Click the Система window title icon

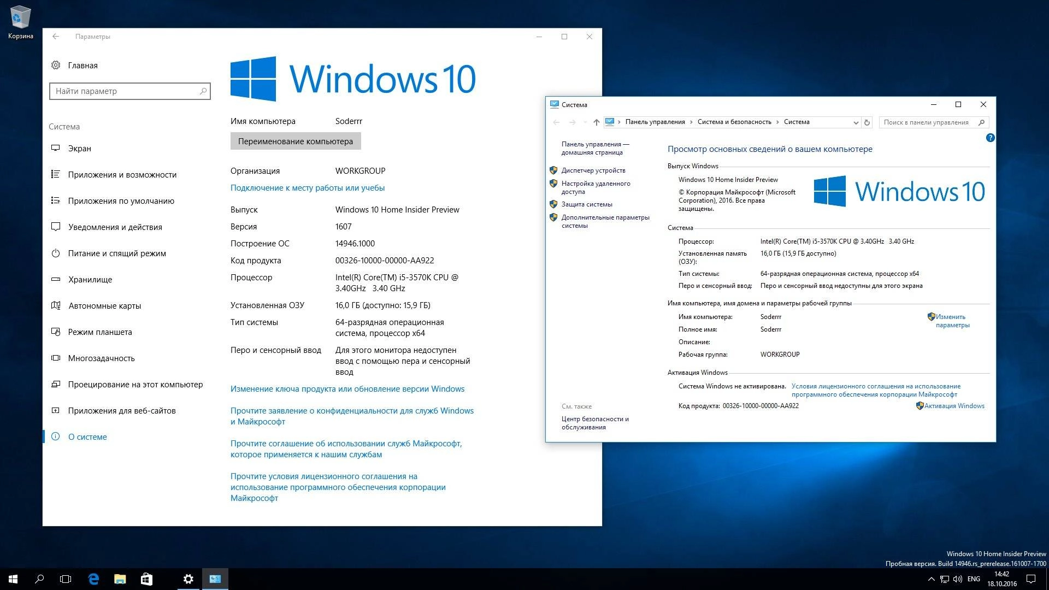pyautogui.click(x=555, y=104)
